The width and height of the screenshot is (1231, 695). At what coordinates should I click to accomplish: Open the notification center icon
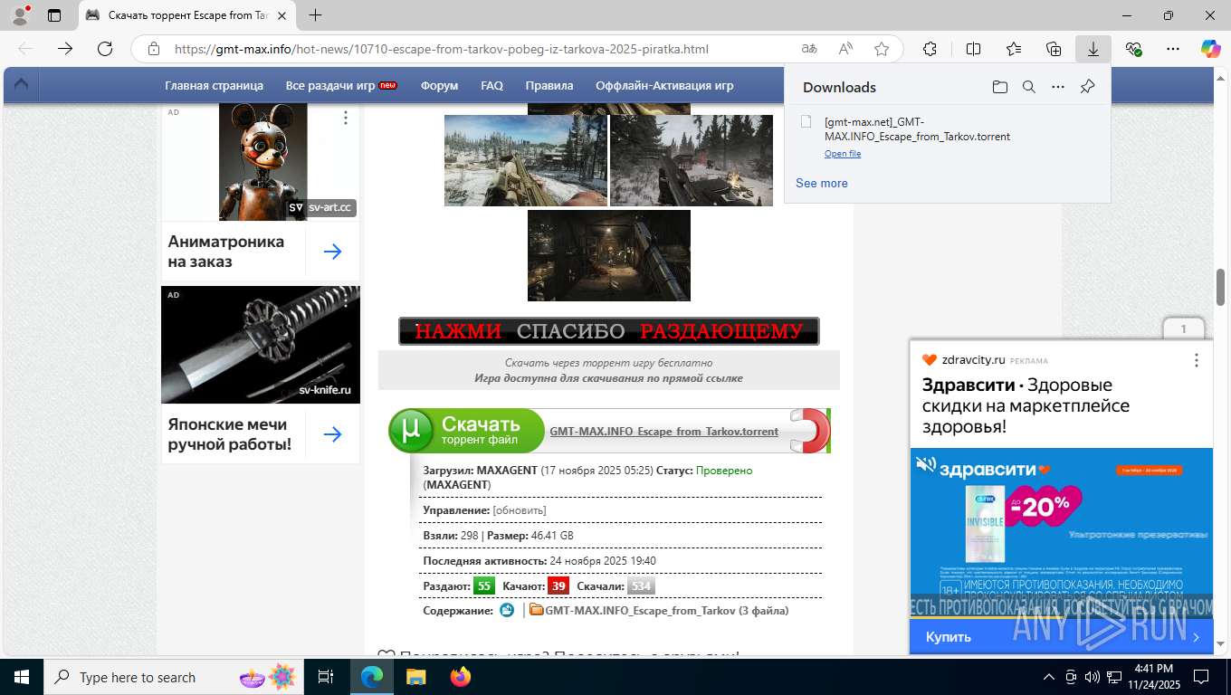point(1202,677)
